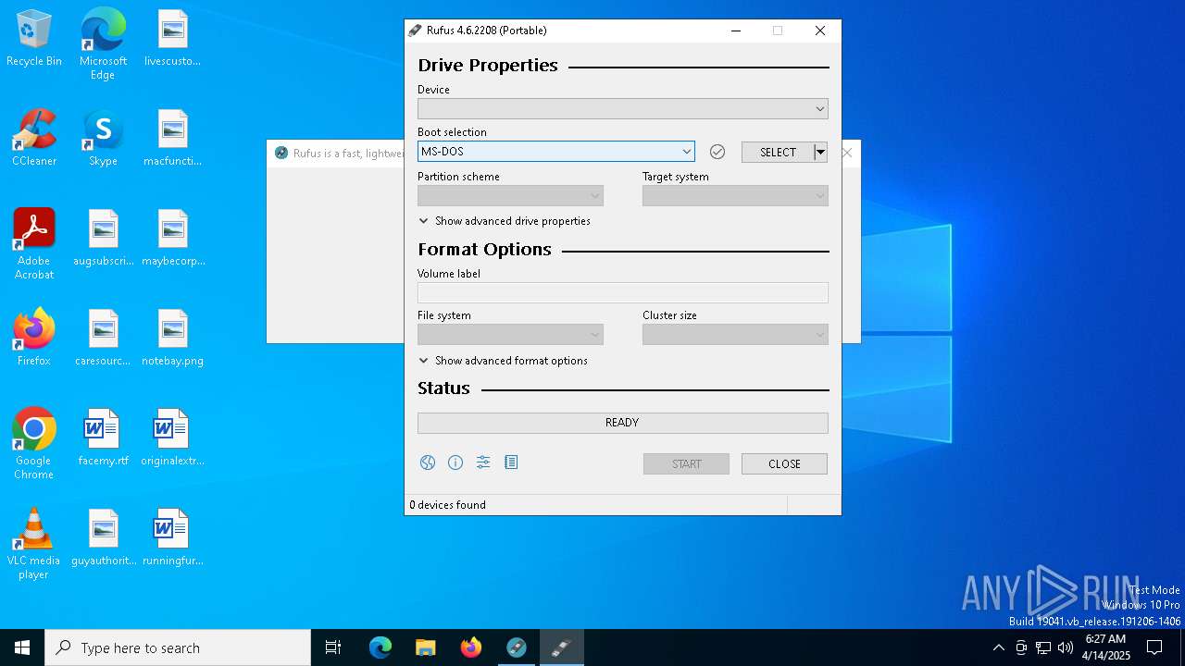This screenshot has height=666, width=1185.
Task: Select Firefox desktop shortcut
Action: click(34, 339)
